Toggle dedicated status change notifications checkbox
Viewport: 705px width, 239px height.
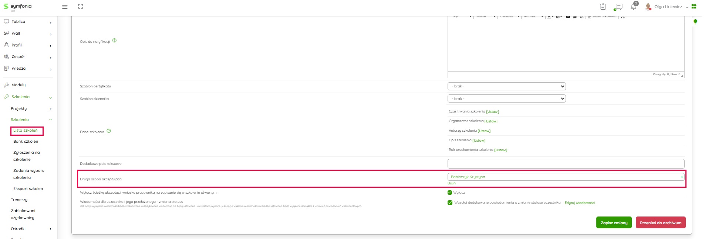point(450,202)
